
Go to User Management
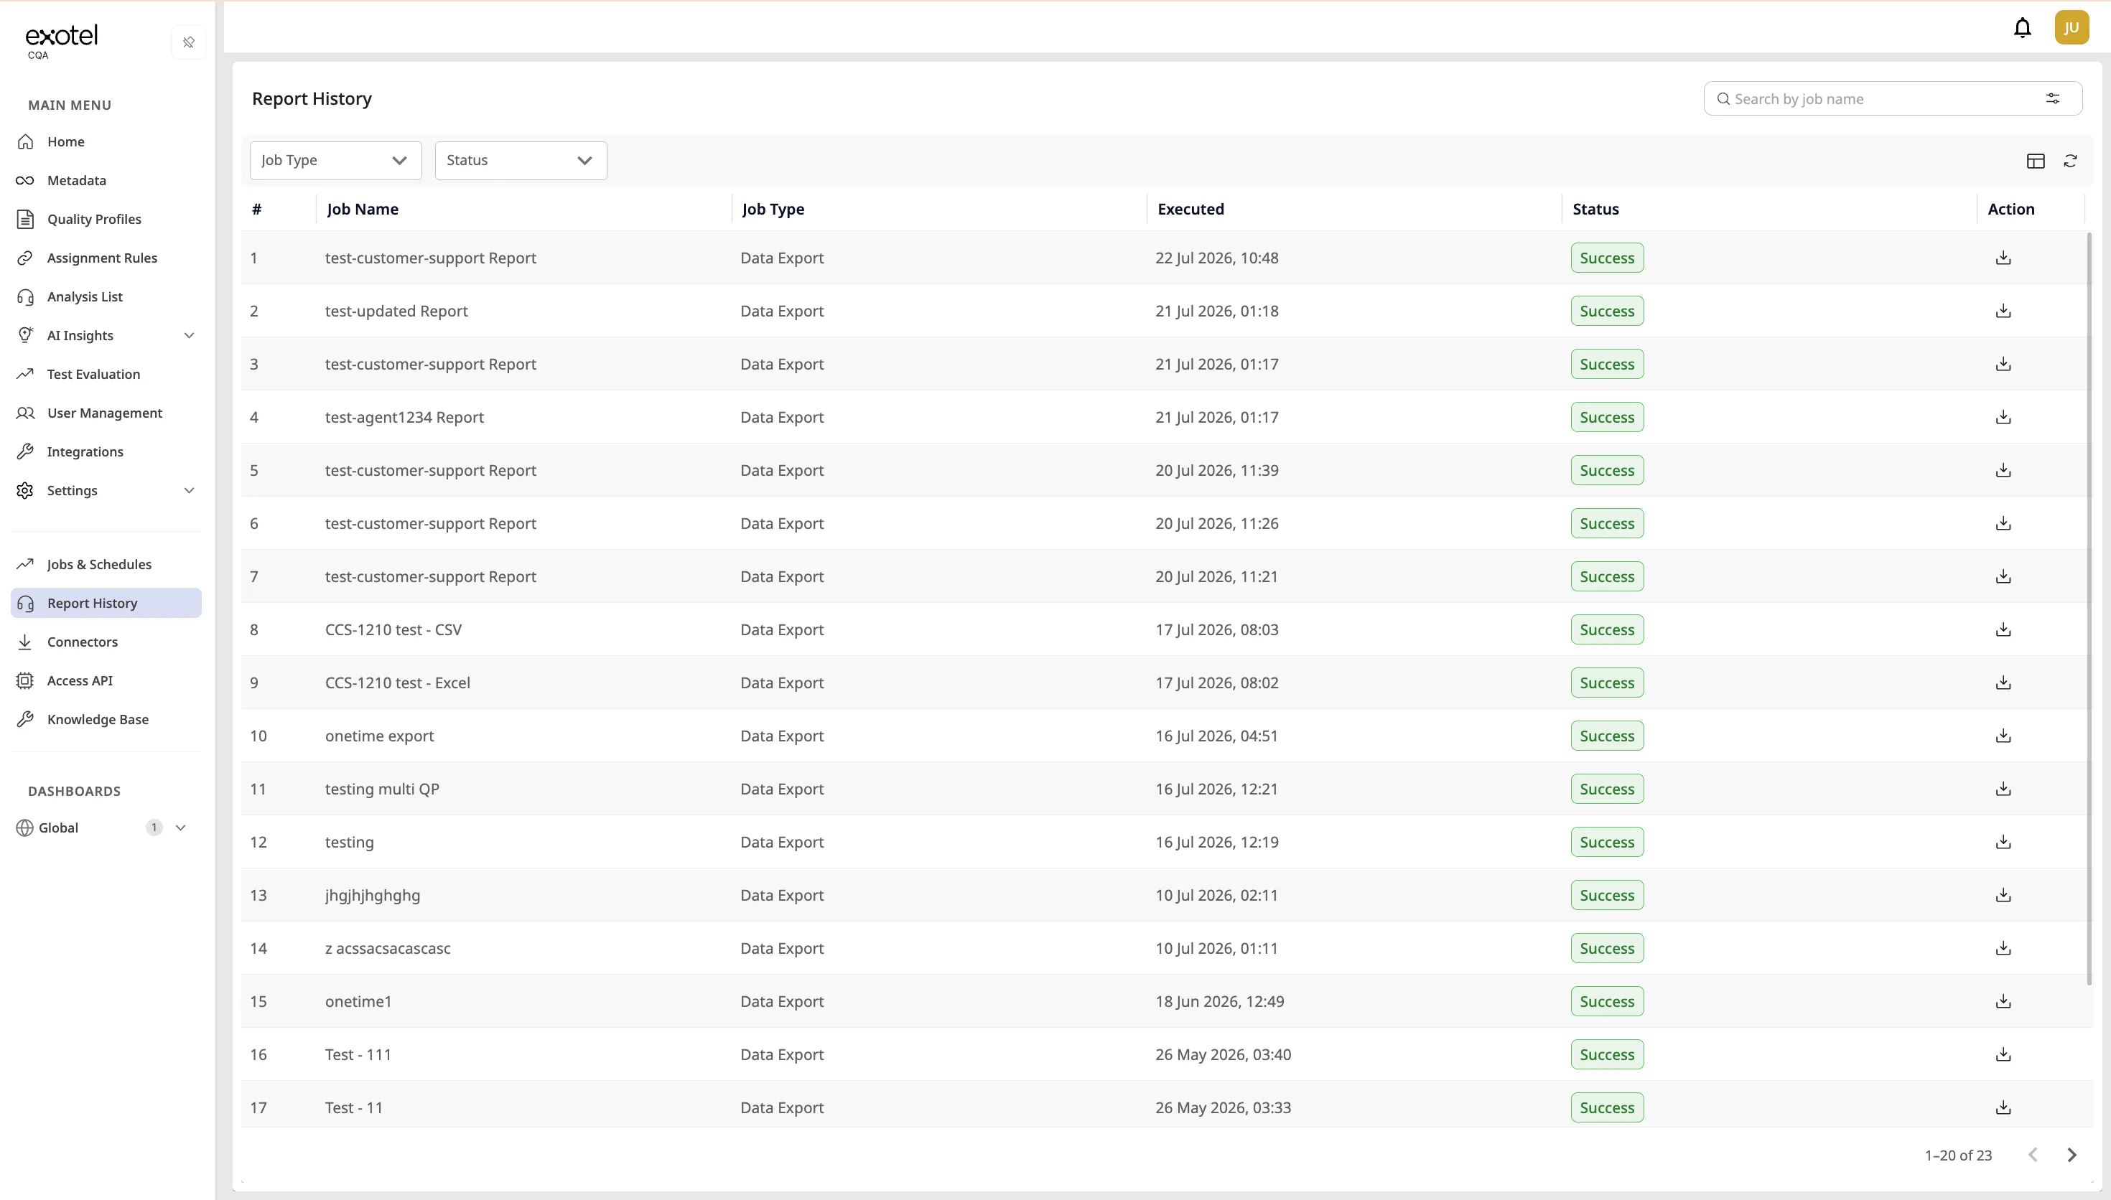(106, 413)
